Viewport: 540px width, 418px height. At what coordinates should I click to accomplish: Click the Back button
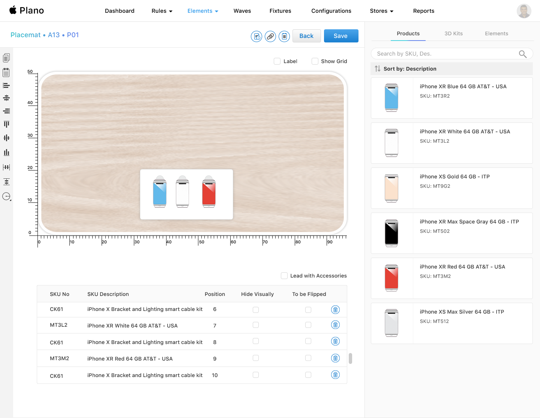[306, 36]
